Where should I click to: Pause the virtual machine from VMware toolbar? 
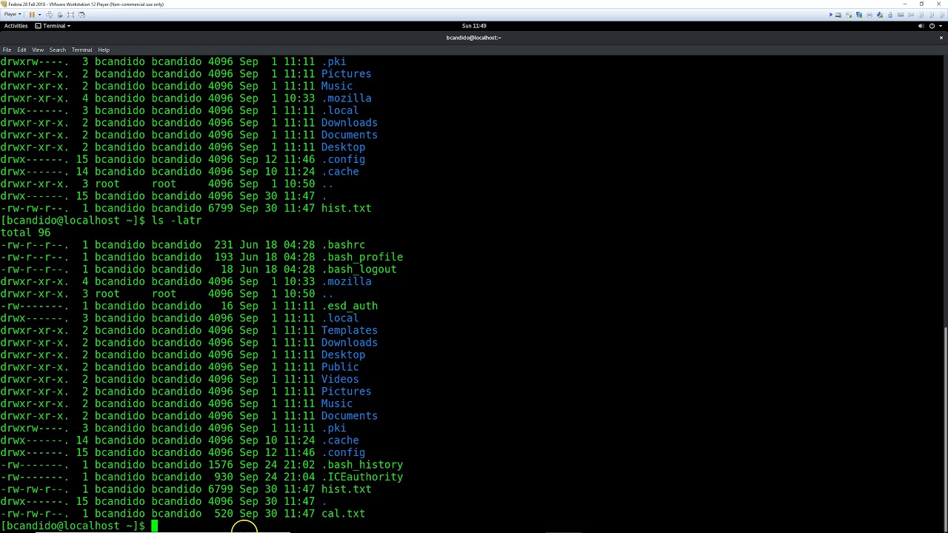pos(32,15)
